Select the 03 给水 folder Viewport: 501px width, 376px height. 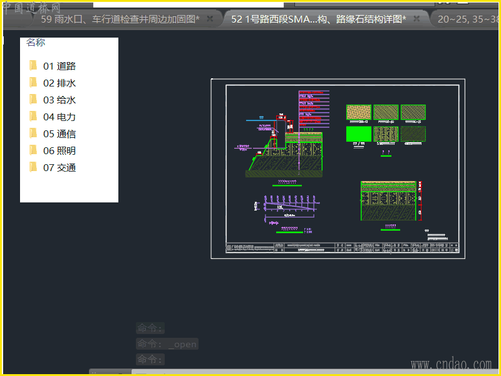tap(59, 100)
